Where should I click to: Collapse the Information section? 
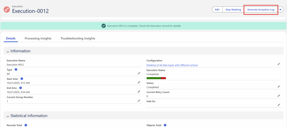8,51
